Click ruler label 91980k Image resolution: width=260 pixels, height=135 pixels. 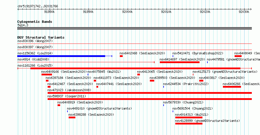[49, 12]
